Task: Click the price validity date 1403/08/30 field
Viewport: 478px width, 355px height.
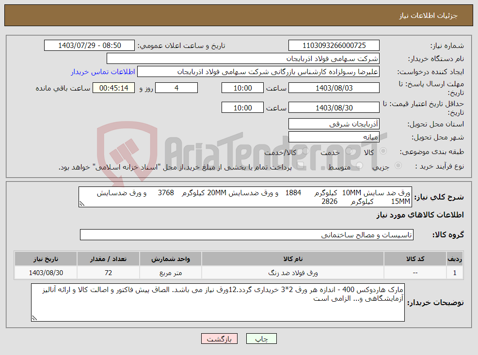Action: pyautogui.click(x=334, y=108)
